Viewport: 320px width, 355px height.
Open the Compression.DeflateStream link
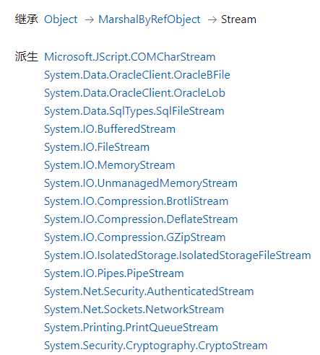[x=141, y=219]
